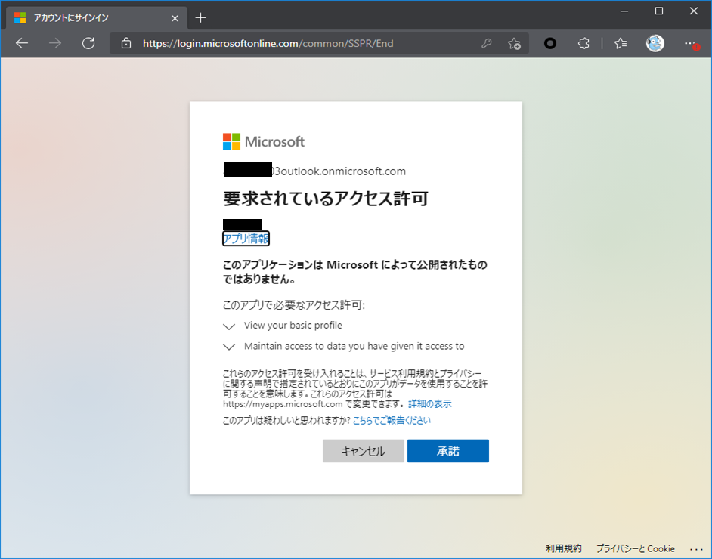Open the Favorites list

point(621,43)
